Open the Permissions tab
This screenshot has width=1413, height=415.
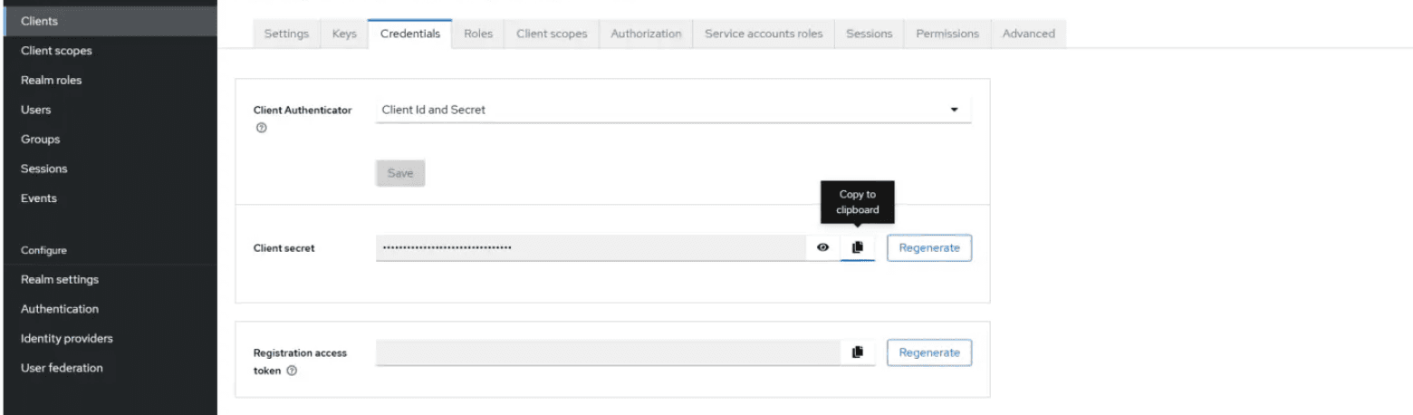pos(947,34)
